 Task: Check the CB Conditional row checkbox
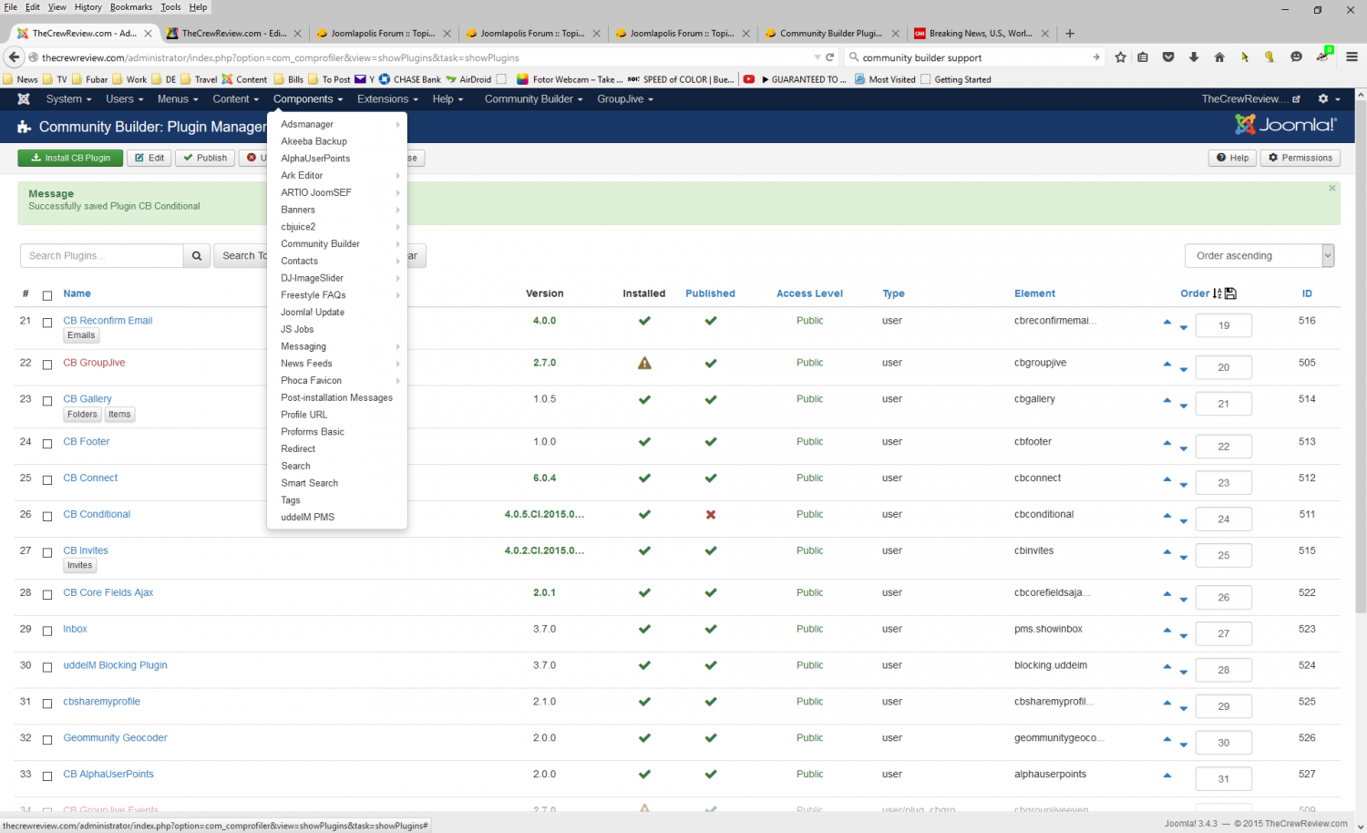[47, 517]
